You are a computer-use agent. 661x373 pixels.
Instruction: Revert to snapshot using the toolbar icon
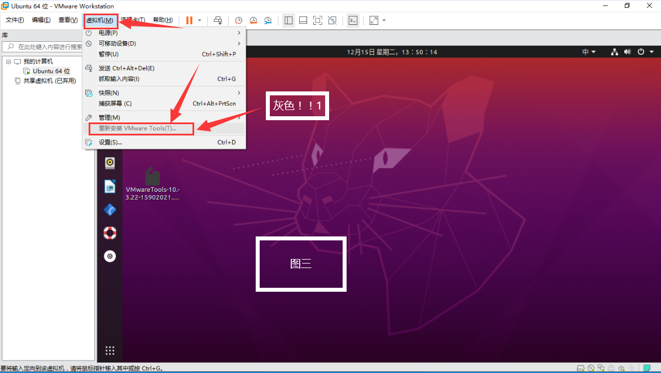click(253, 20)
